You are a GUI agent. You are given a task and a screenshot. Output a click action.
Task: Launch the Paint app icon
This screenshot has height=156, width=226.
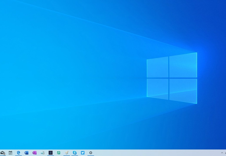[67, 153]
